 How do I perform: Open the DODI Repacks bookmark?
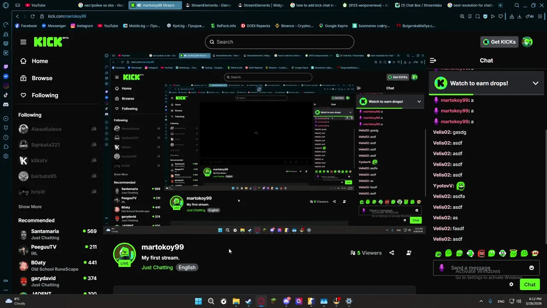click(256, 26)
